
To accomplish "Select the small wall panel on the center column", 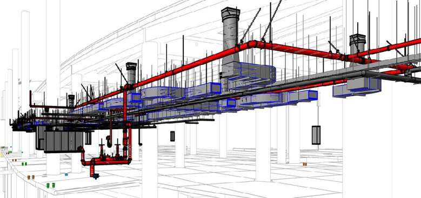I will tap(172, 136).
